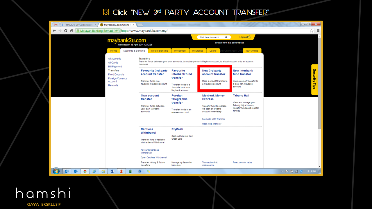Open New interbank fund transfer
372x209 pixels.
[x=243, y=72]
